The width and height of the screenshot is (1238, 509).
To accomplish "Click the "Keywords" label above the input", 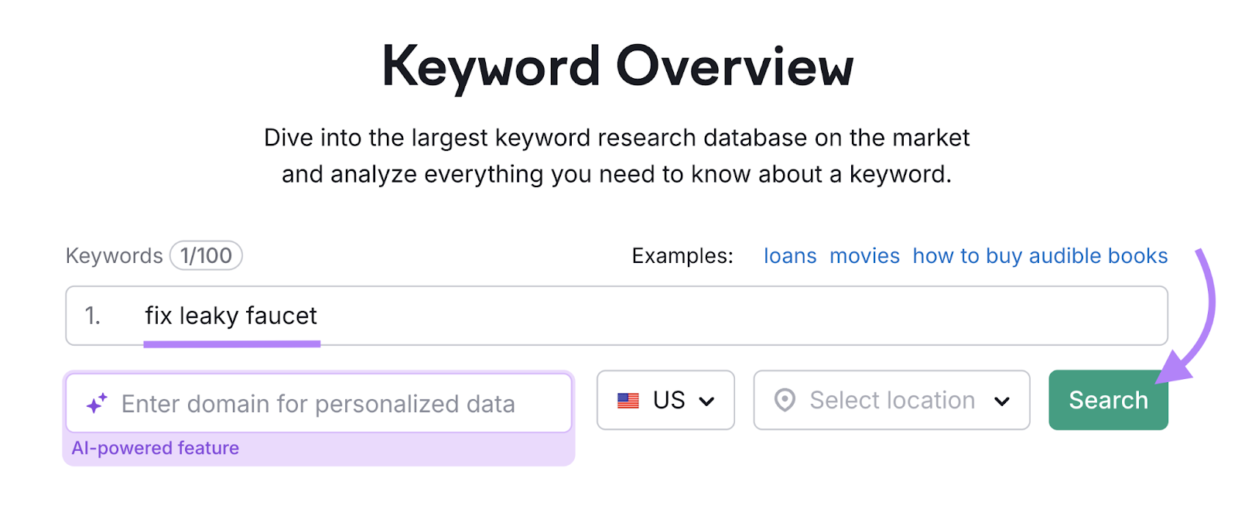I will click(x=114, y=255).
